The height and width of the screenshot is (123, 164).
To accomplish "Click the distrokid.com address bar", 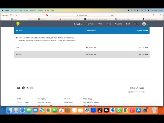I will point(82,15).
